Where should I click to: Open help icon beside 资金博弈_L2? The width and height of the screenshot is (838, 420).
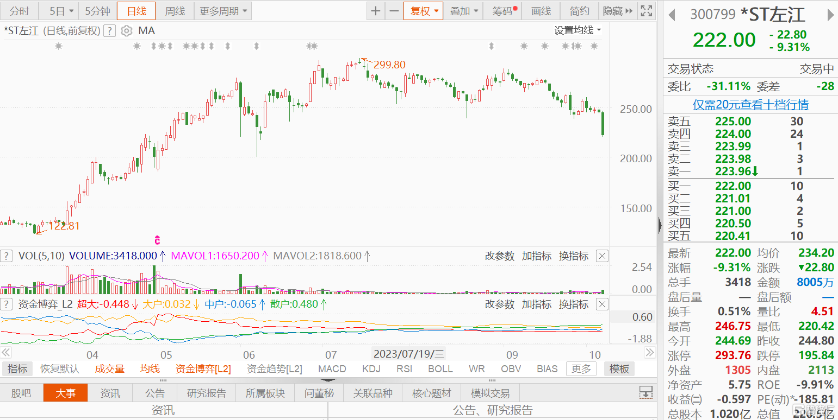[x=6, y=304]
